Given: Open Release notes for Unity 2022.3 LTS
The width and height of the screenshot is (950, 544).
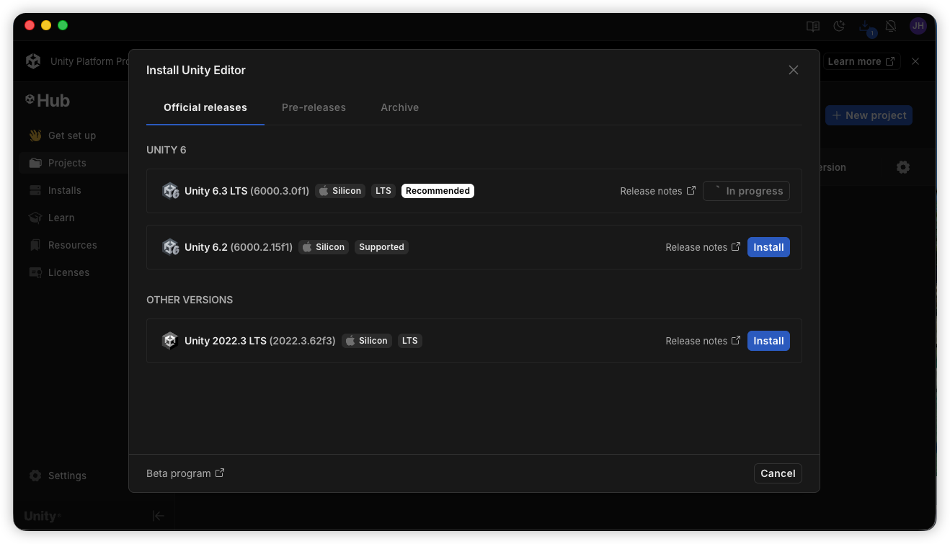Looking at the screenshot, I should click(x=703, y=341).
